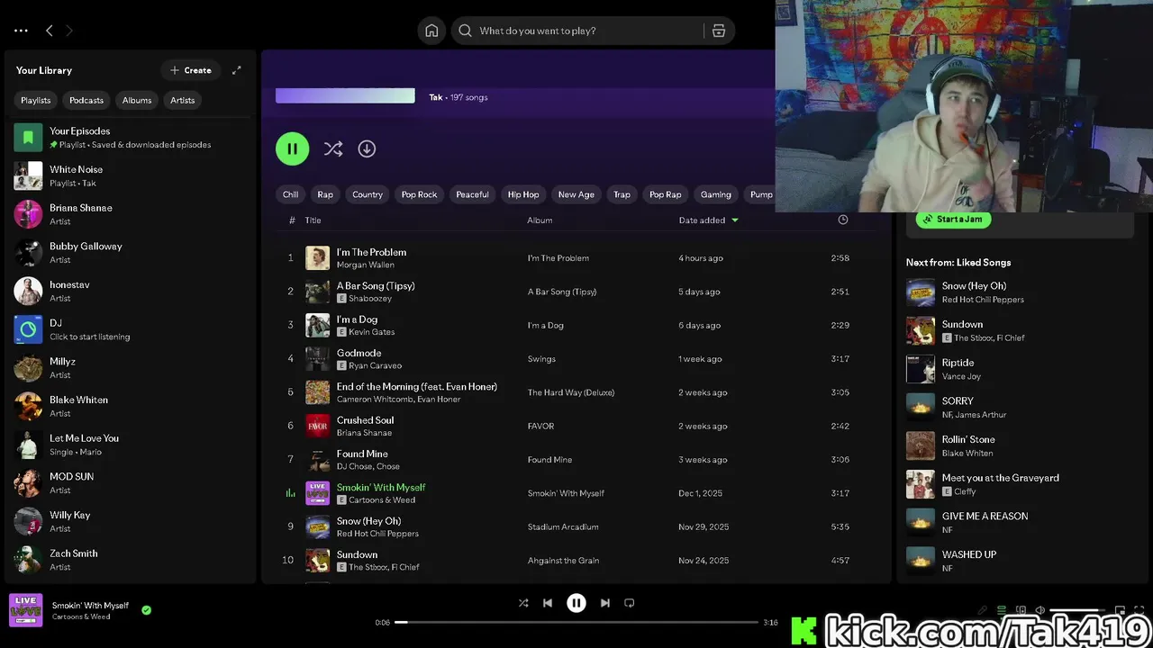Image resolution: width=1153 pixels, height=648 pixels.
Task: Toggle repeat in the player bar
Action: [x=630, y=603]
